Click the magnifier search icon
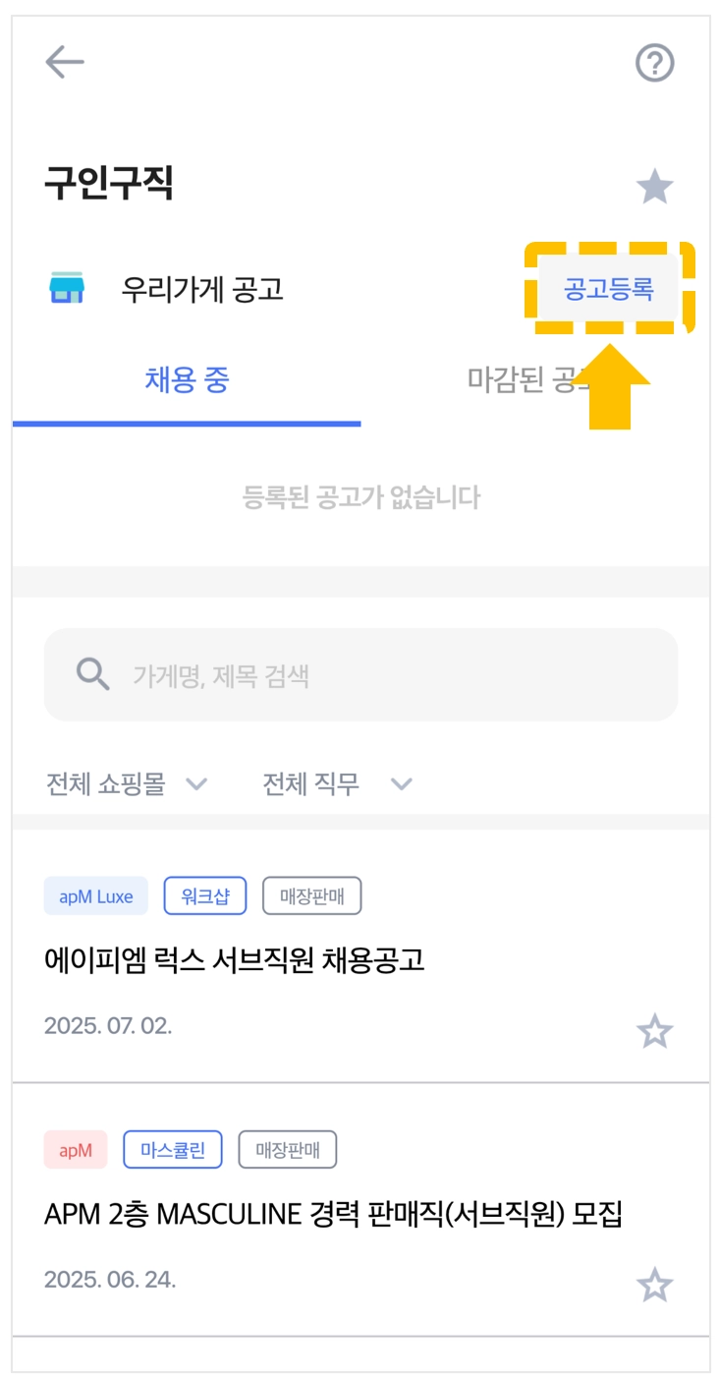The height and width of the screenshot is (1381, 719). pos(93,675)
